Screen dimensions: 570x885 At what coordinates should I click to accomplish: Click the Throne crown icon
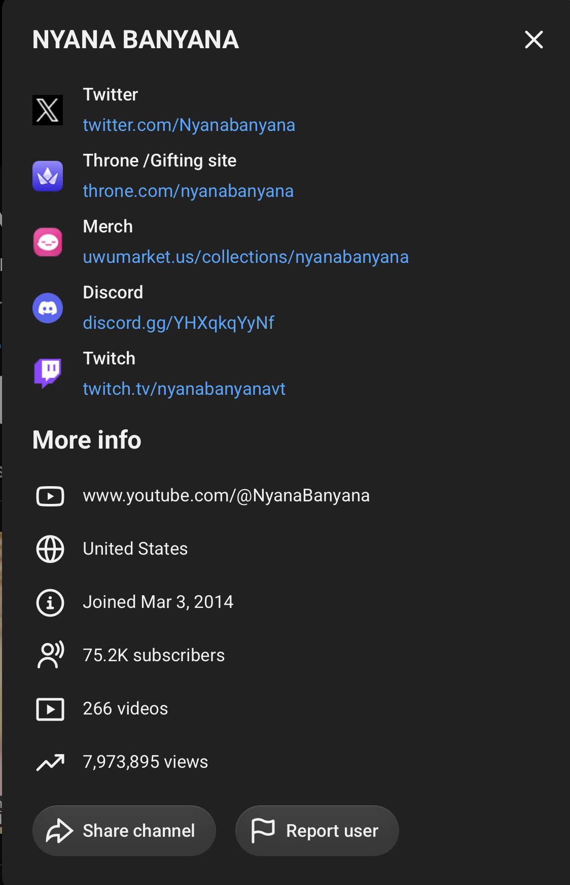(x=48, y=176)
